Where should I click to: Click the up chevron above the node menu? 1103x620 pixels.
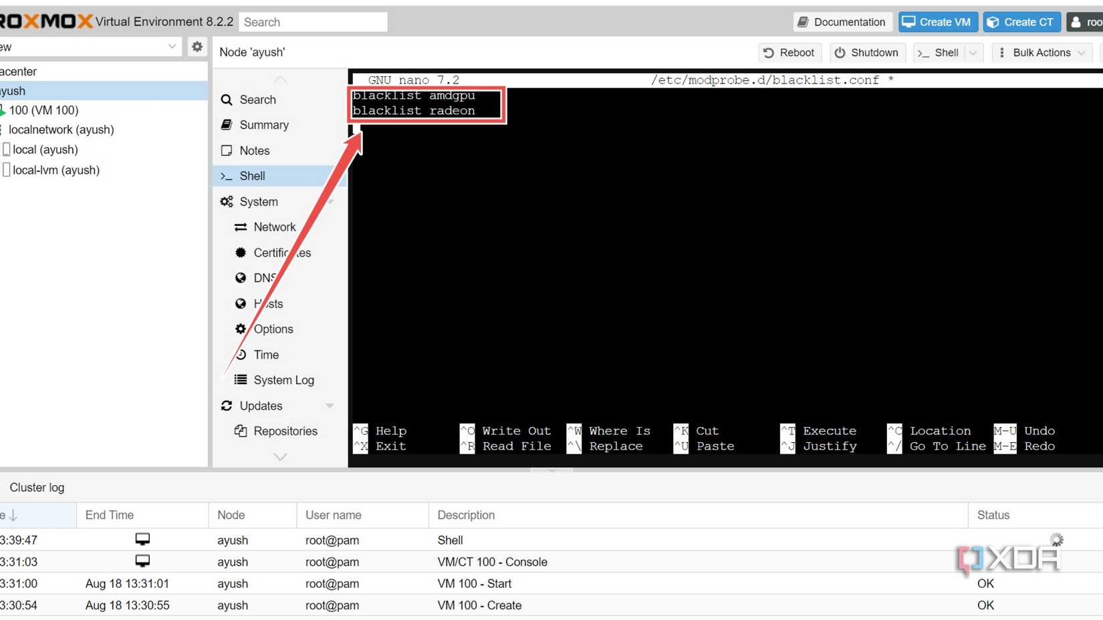(x=280, y=80)
